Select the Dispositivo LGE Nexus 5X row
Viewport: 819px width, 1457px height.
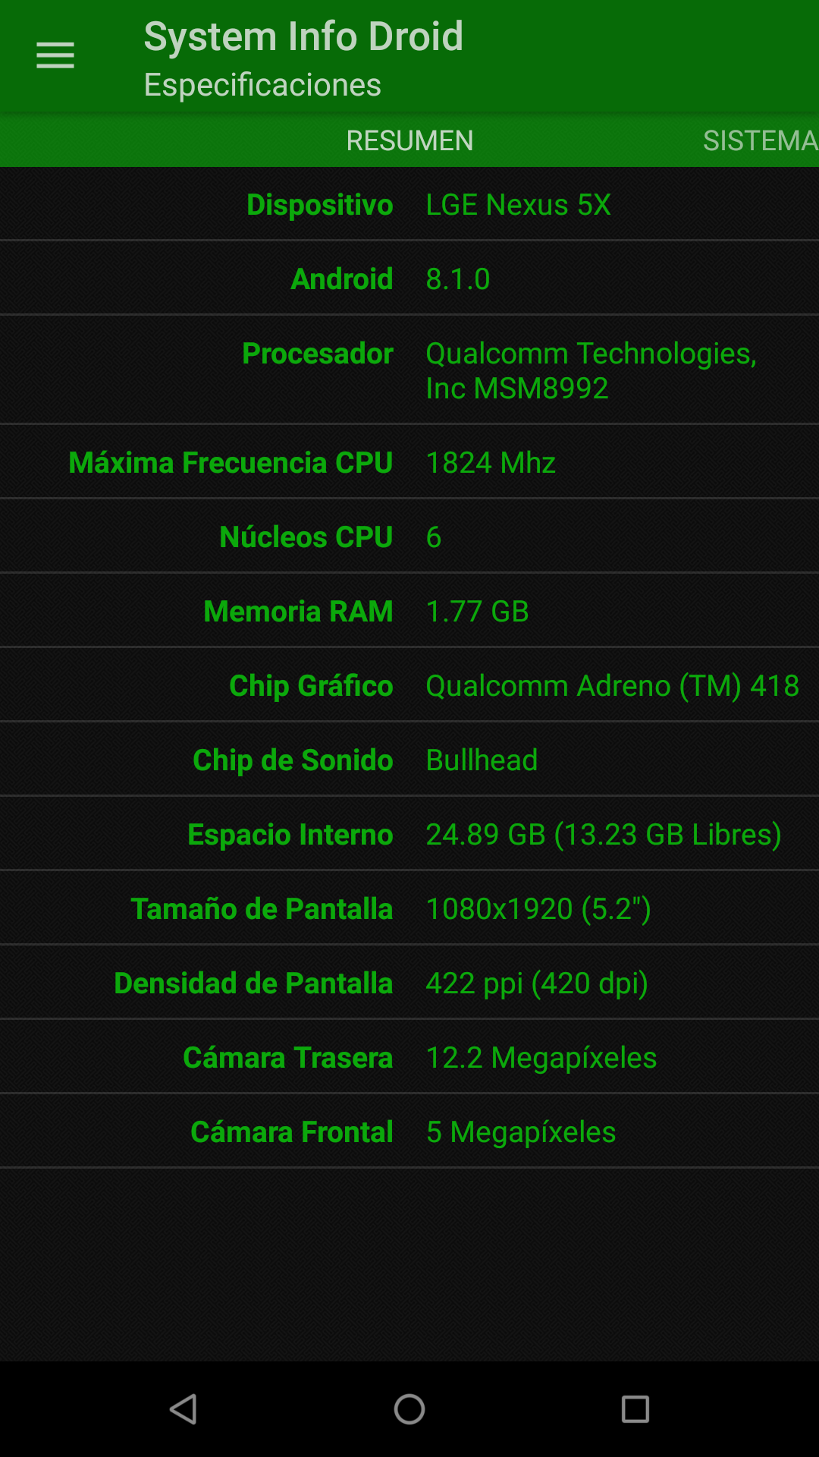[x=409, y=204]
